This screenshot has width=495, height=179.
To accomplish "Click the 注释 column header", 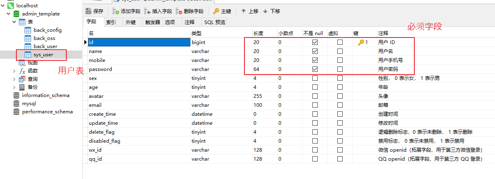I will (x=436, y=33).
